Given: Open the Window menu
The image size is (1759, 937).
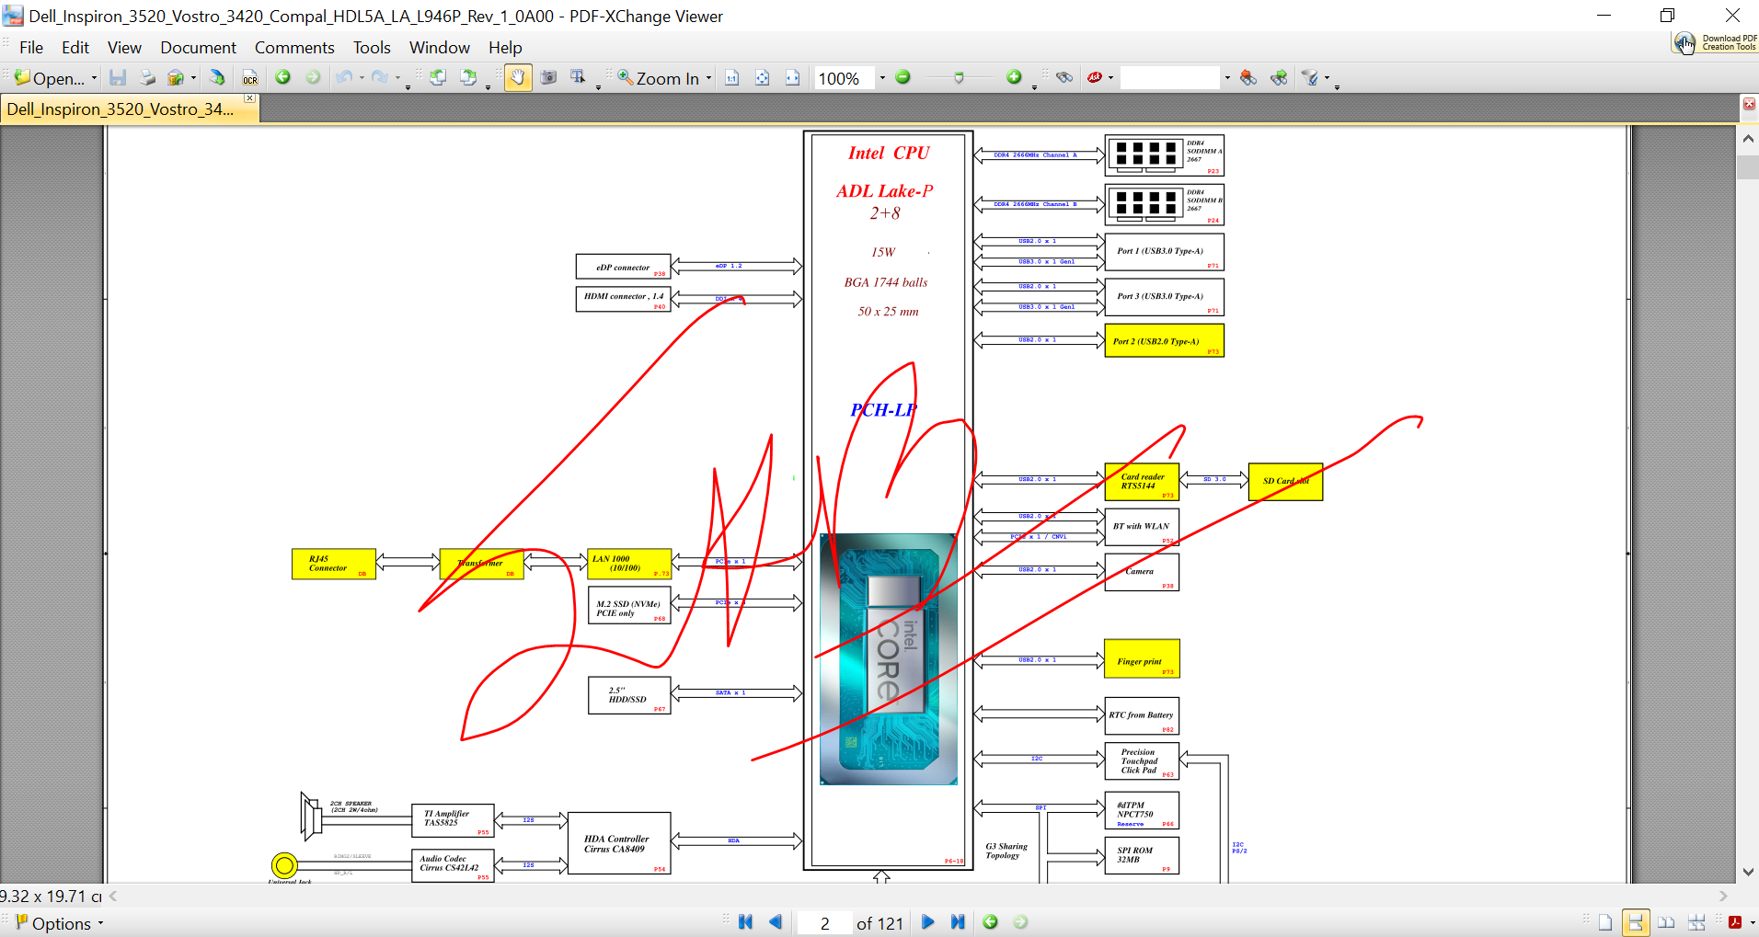Looking at the screenshot, I should (x=440, y=48).
